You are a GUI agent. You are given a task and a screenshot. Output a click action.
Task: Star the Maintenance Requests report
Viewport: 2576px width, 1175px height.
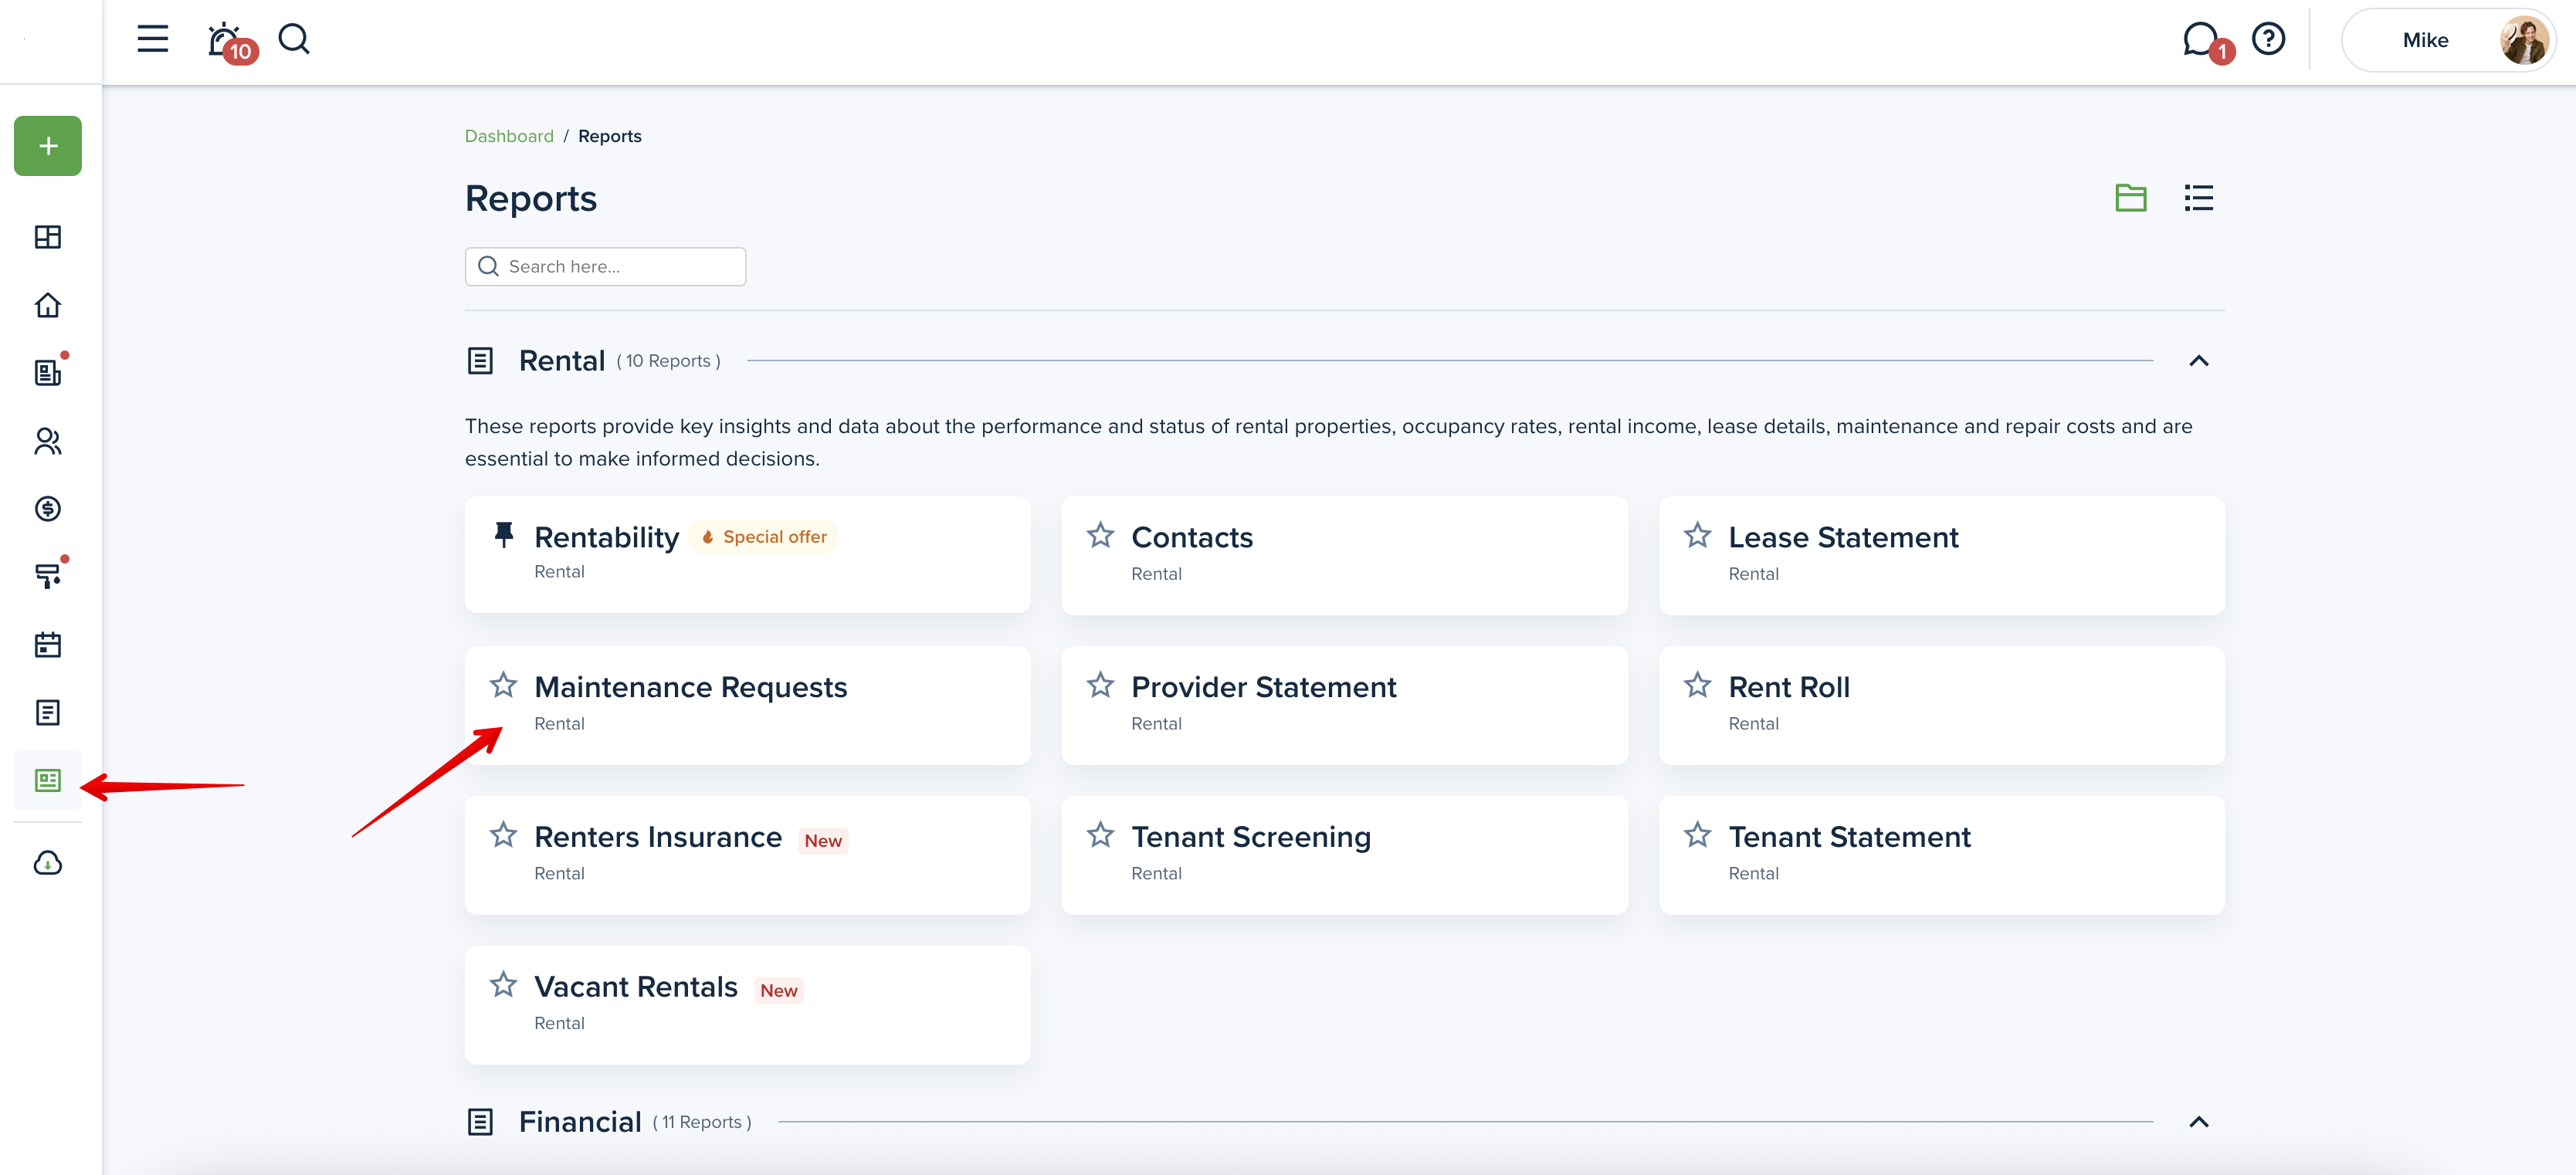tap(503, 685)
